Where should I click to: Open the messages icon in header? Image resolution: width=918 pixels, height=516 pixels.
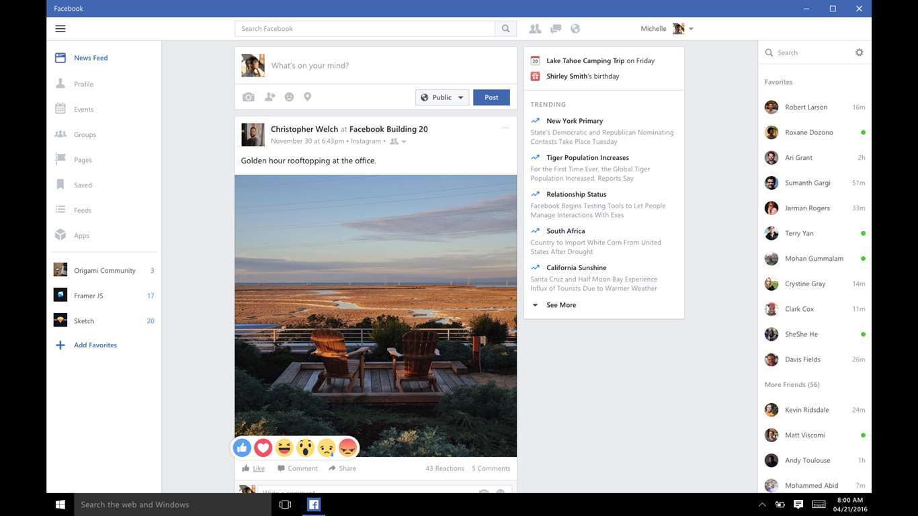(556, 29)
